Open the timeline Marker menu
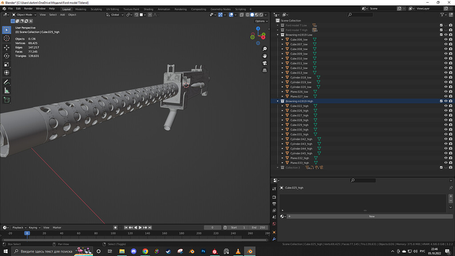This screenshot has height=256, width=455. click(x=57, y=228)
